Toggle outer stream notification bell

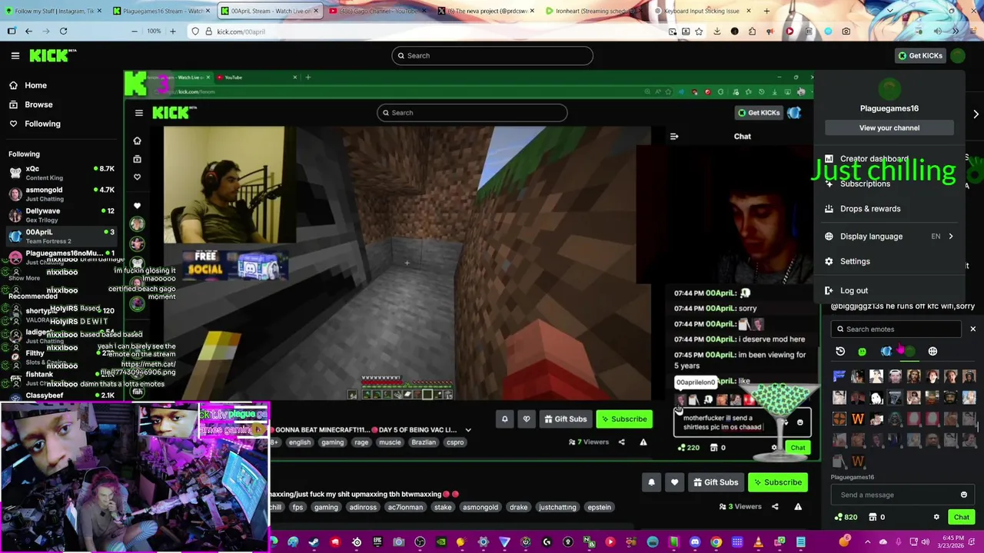(651, 482)
